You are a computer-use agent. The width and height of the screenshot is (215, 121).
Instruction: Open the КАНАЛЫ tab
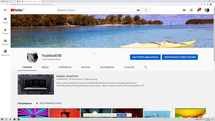coord(86,67)
